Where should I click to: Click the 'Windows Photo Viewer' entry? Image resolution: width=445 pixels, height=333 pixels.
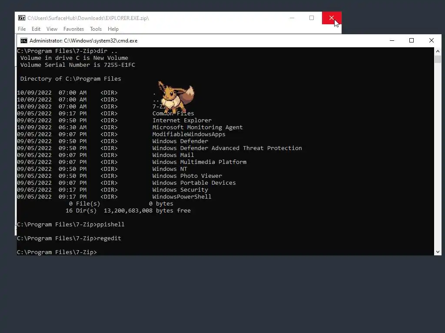[187, 176]
